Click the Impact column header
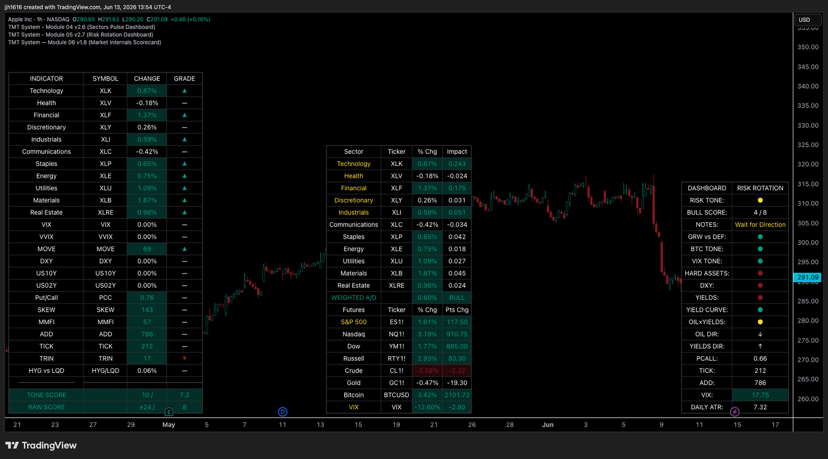 coord(457,152)
